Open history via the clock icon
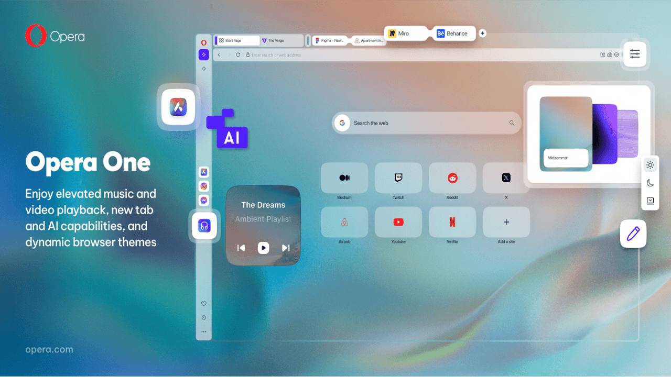 pos(203,317)
